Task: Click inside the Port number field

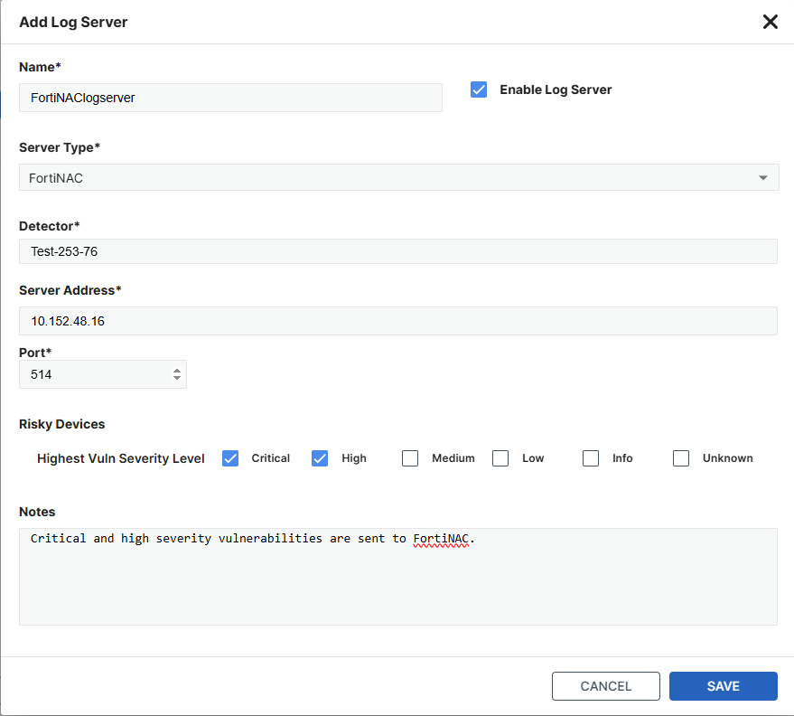Action: [90, 374]
